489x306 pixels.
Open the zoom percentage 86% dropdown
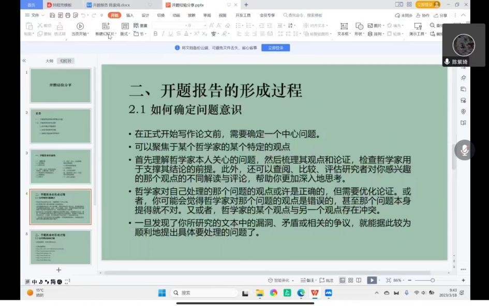[399, 280]
